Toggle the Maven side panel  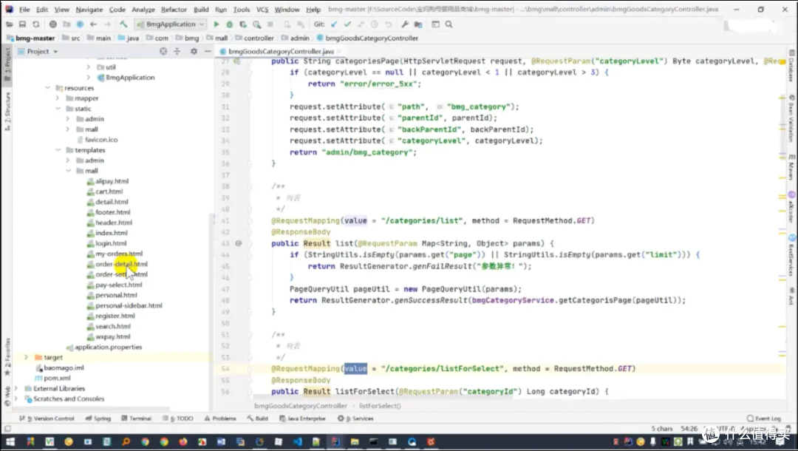pyautogui.click(x=791, y=168)
